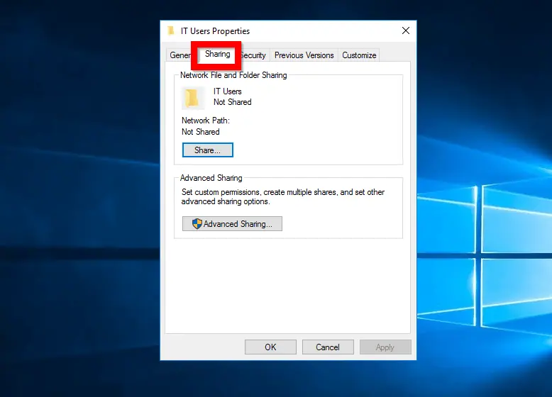The height and width of the screenshot is (397, 552).
Task: Close the IT Users Properties window
Action: point(406,31)
